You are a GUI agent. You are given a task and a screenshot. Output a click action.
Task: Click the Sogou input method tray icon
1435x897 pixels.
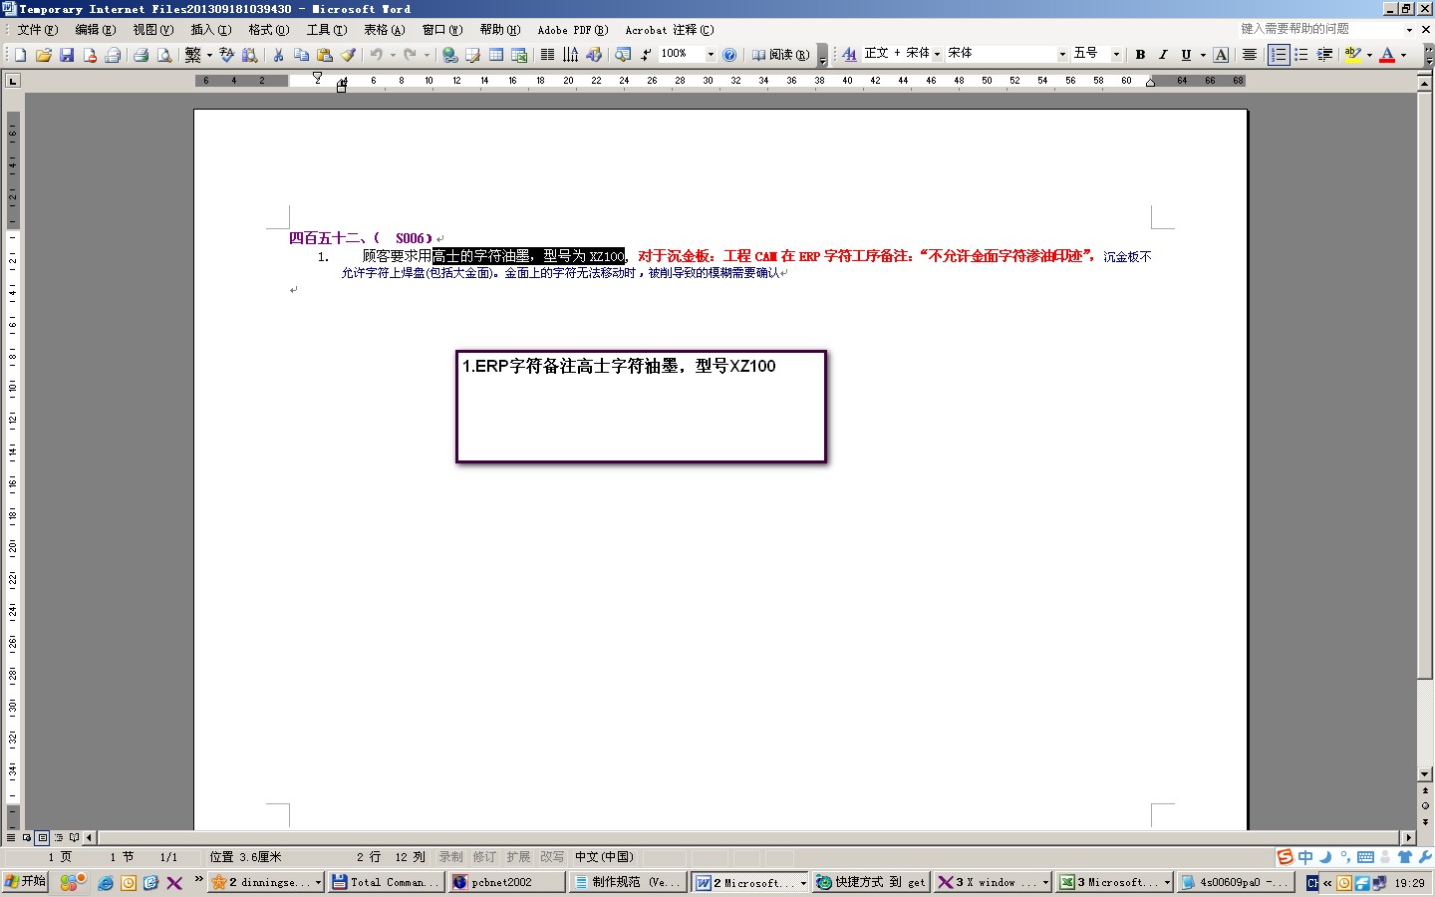pyautogui.click(x=1286, y=857)
